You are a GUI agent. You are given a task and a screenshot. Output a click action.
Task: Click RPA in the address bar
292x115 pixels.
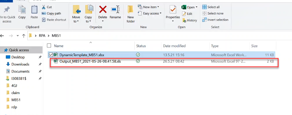point(42,36)
